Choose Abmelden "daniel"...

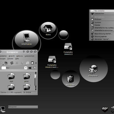point(102,39)
